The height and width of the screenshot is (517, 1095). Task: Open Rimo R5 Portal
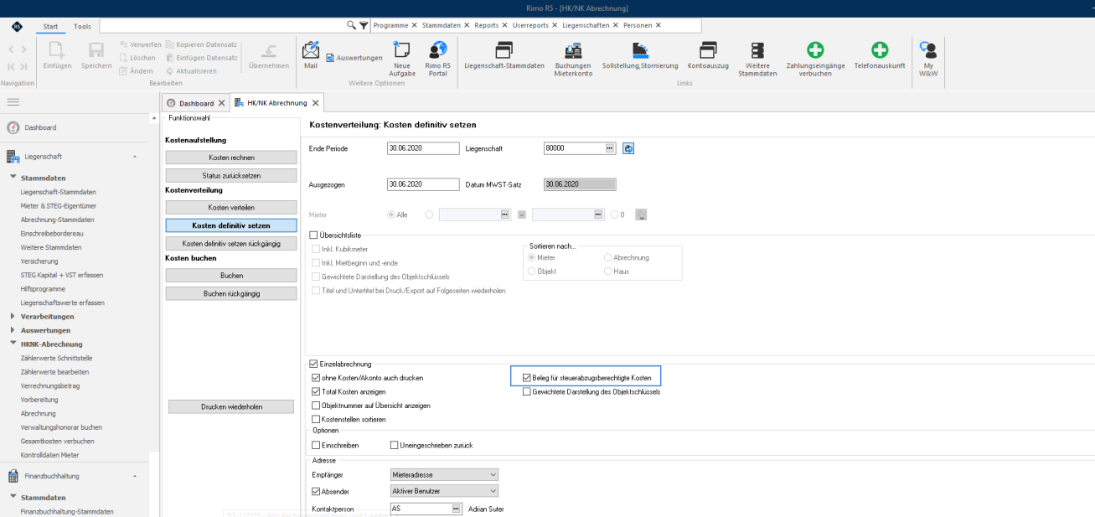click(437, 59)
